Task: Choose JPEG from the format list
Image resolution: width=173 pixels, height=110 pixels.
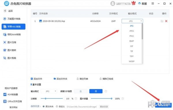Action: pyautogui.click(x=131, y=31)
